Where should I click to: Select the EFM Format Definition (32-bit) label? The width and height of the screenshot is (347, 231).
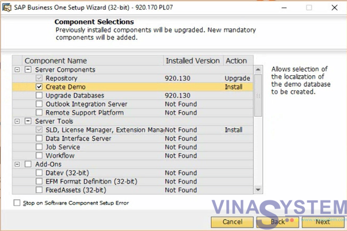pos(91,181)
